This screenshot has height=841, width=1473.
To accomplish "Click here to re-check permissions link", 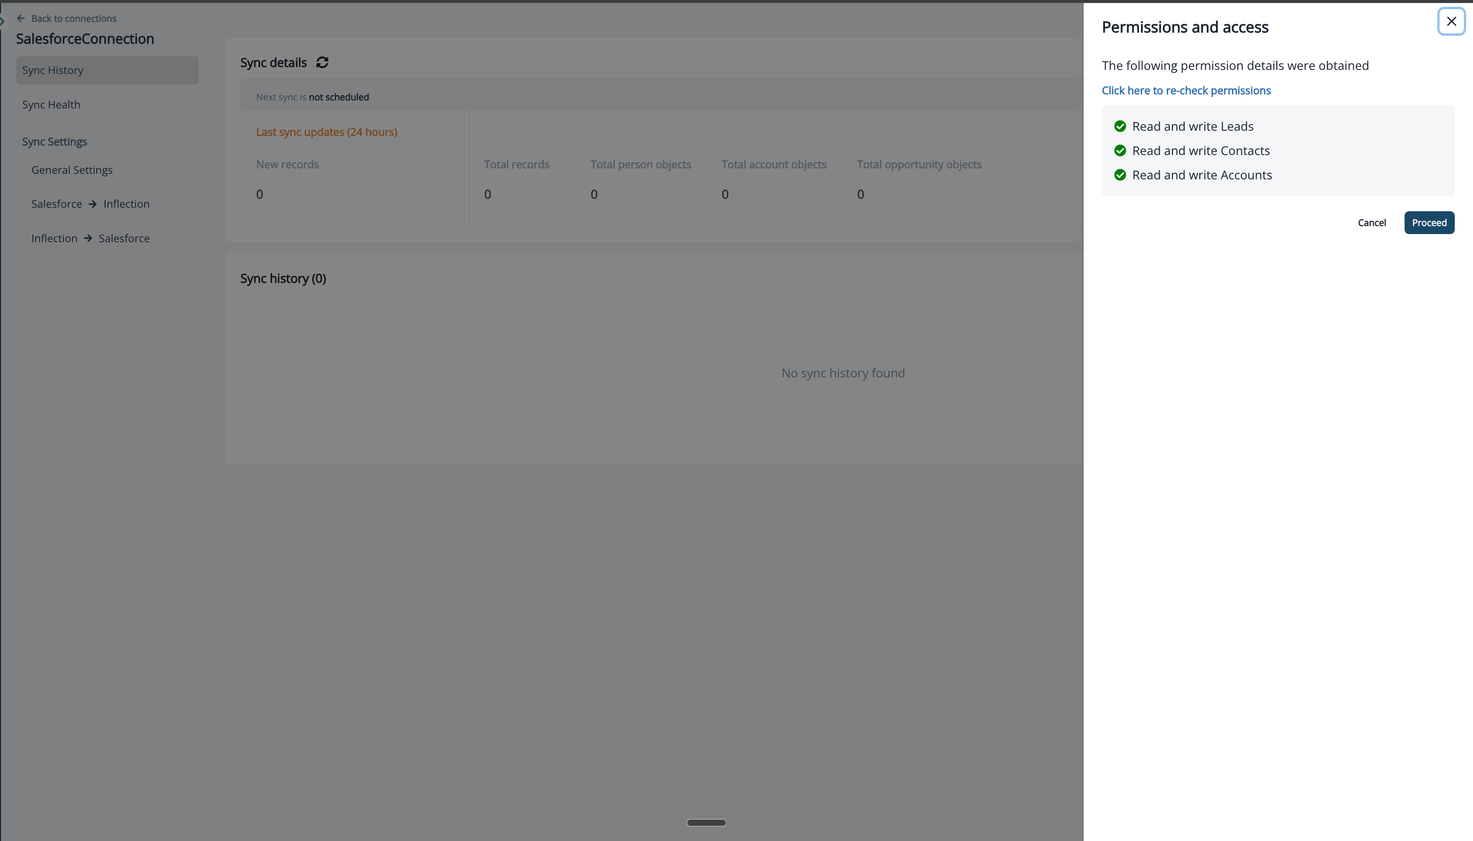I will (1186, 91).
